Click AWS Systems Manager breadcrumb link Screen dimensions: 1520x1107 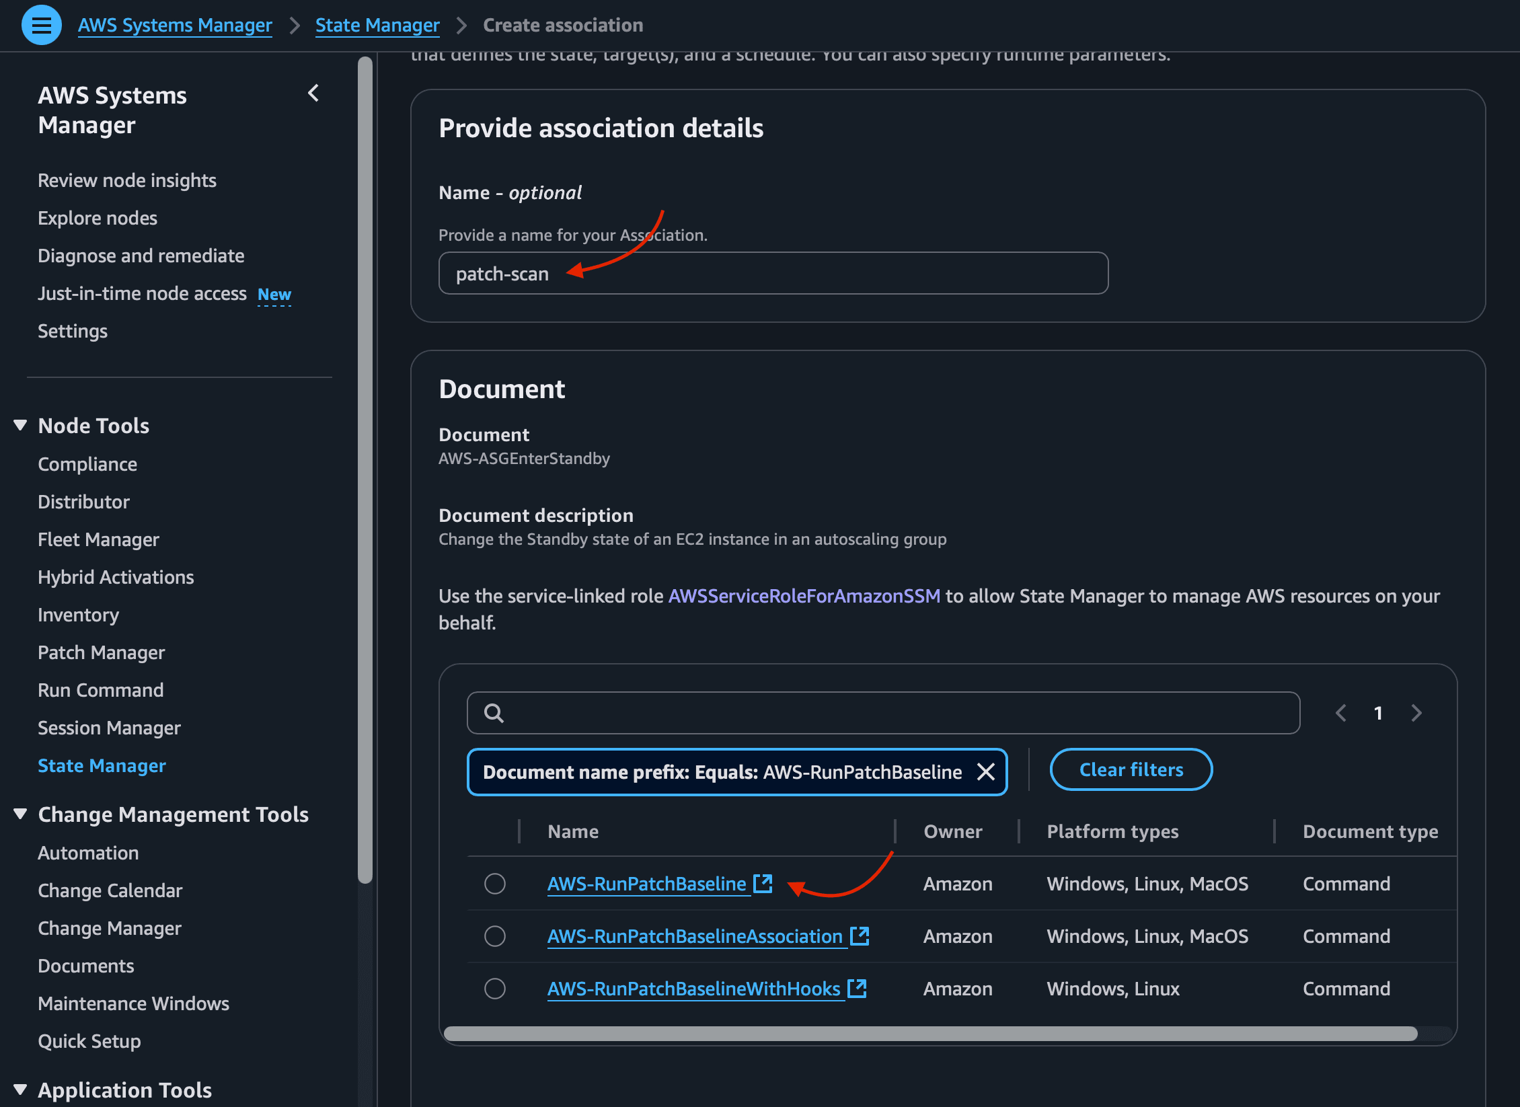click(175, 26)
